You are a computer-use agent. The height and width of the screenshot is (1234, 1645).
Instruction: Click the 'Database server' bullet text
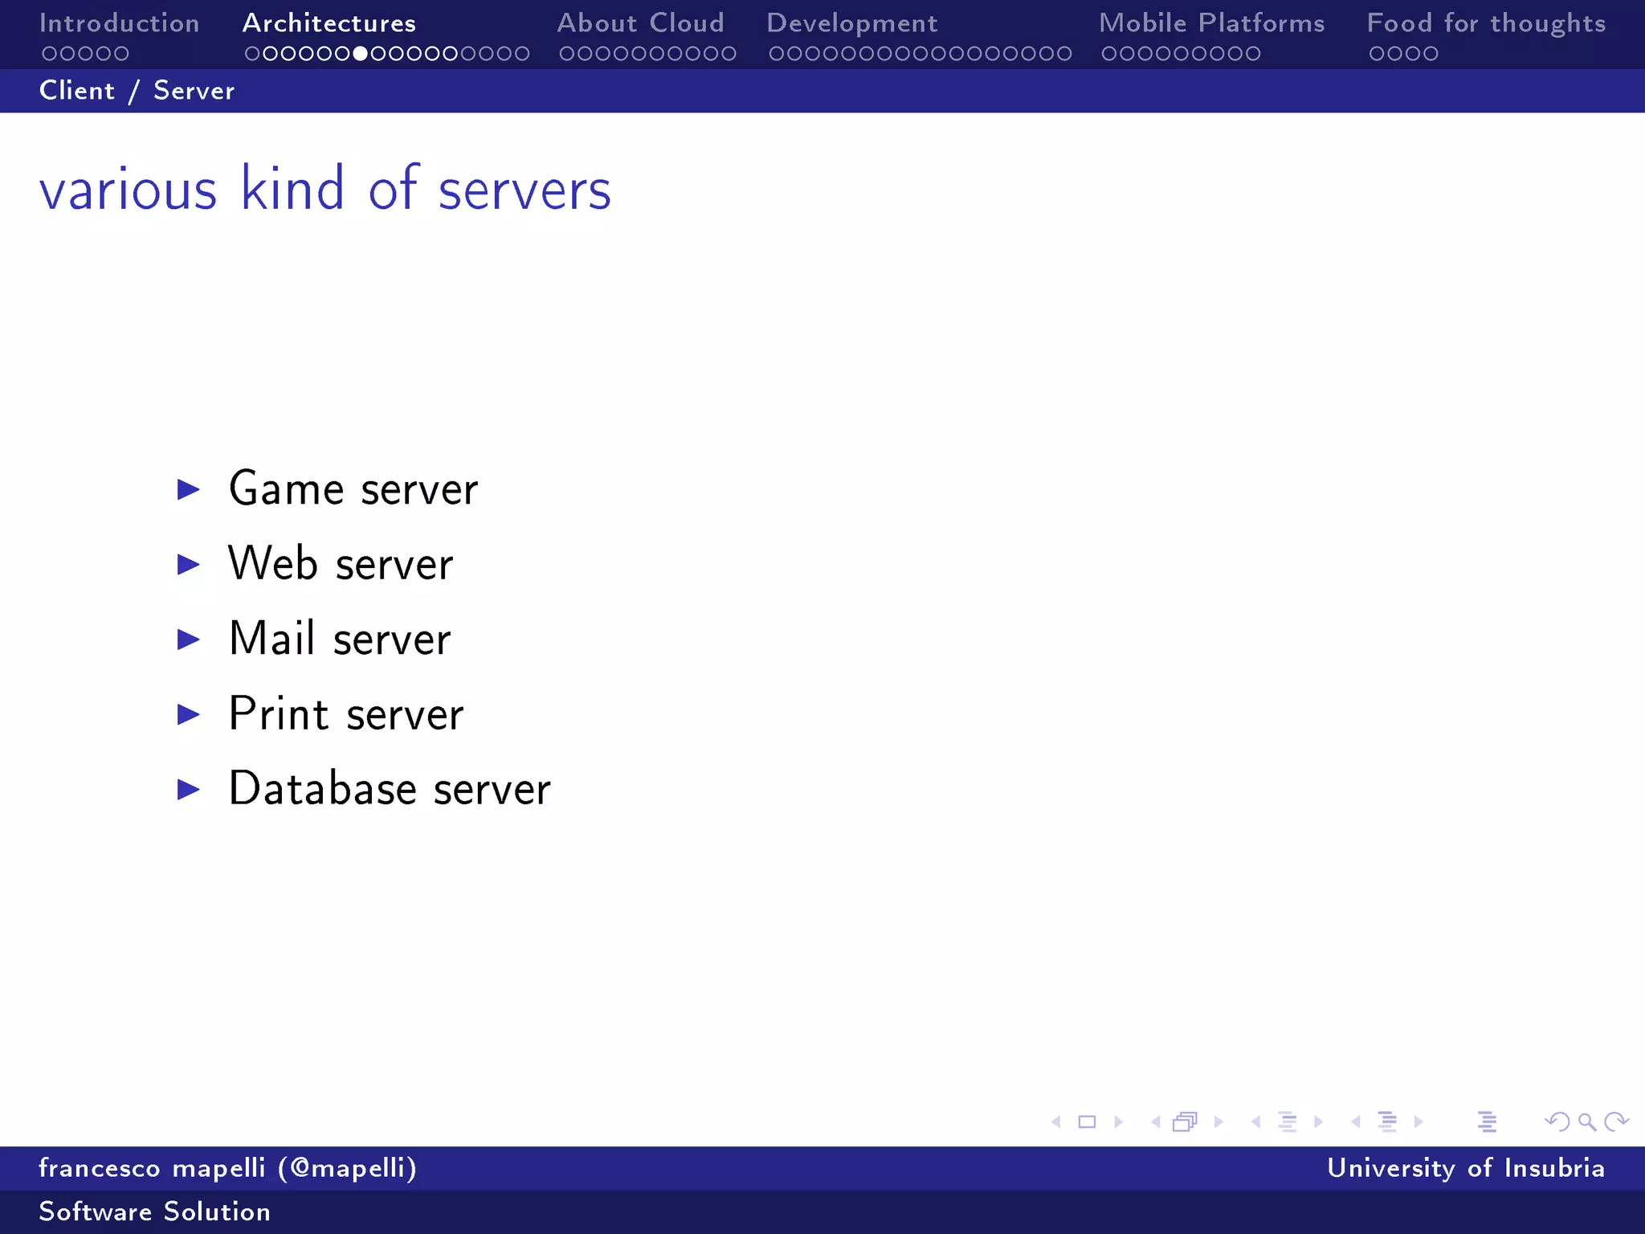click(x=390, y=788)
